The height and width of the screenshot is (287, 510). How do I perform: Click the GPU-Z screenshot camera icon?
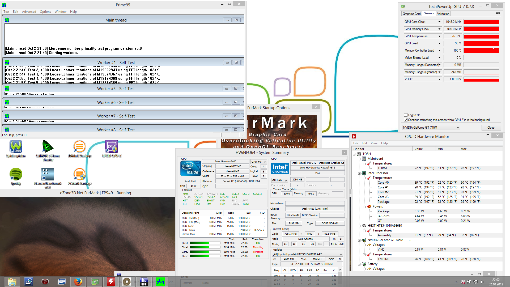498,13
